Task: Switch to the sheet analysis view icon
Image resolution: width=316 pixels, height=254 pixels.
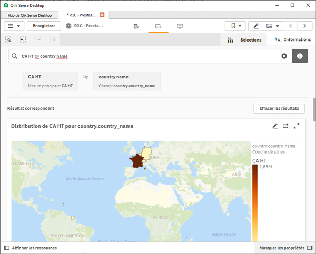Action: 158,26
